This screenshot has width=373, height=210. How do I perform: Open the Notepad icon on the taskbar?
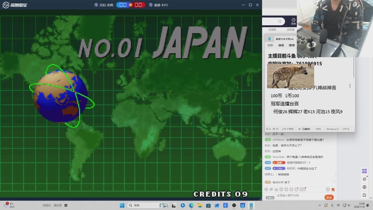pyautogui.click(x=251, y=205)
